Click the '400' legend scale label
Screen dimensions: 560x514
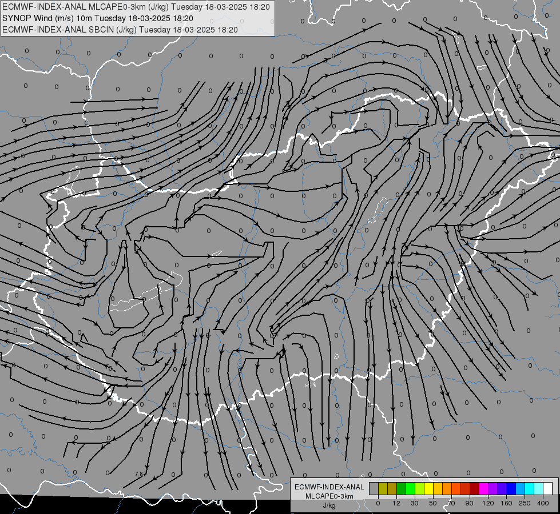click(543, 503)
